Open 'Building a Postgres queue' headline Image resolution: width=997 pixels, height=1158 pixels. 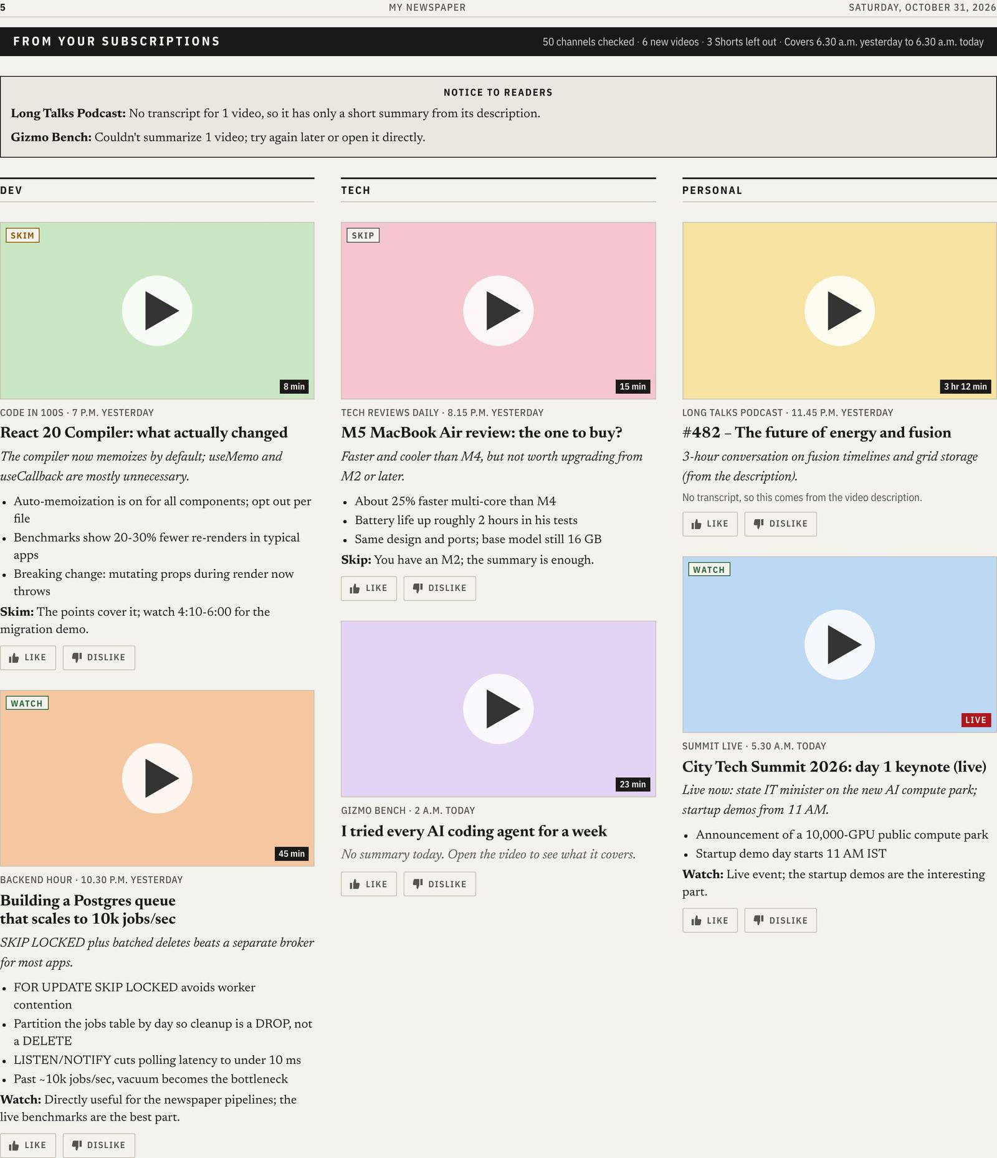(x=88, y=910)
